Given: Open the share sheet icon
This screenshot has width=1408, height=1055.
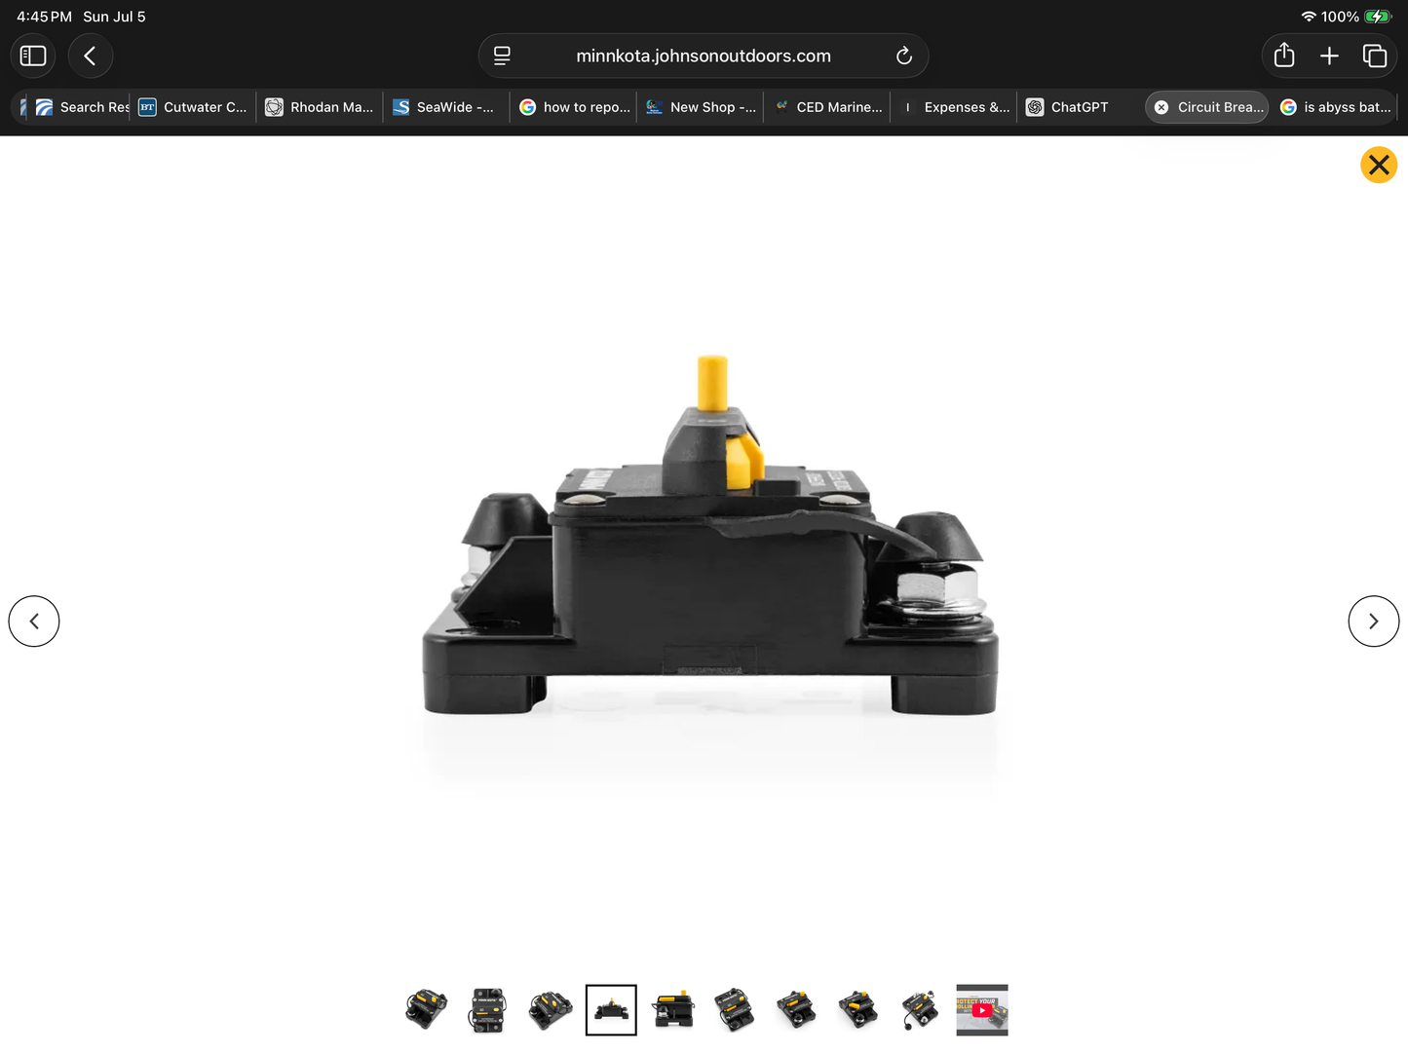Looking at the screenshot, I should (1284, 56).
